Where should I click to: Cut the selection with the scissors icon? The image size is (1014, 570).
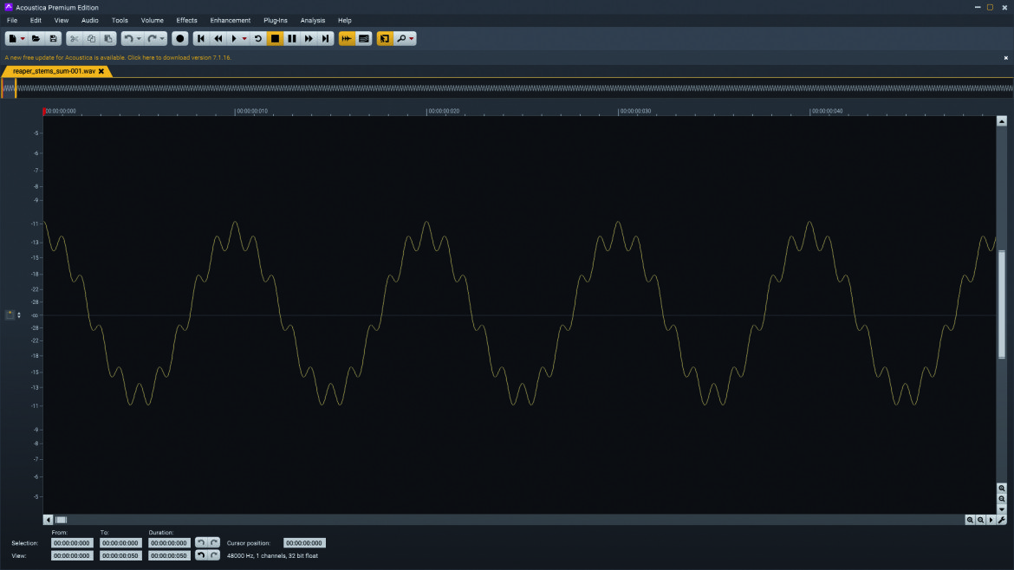click(x=75, y=39)
